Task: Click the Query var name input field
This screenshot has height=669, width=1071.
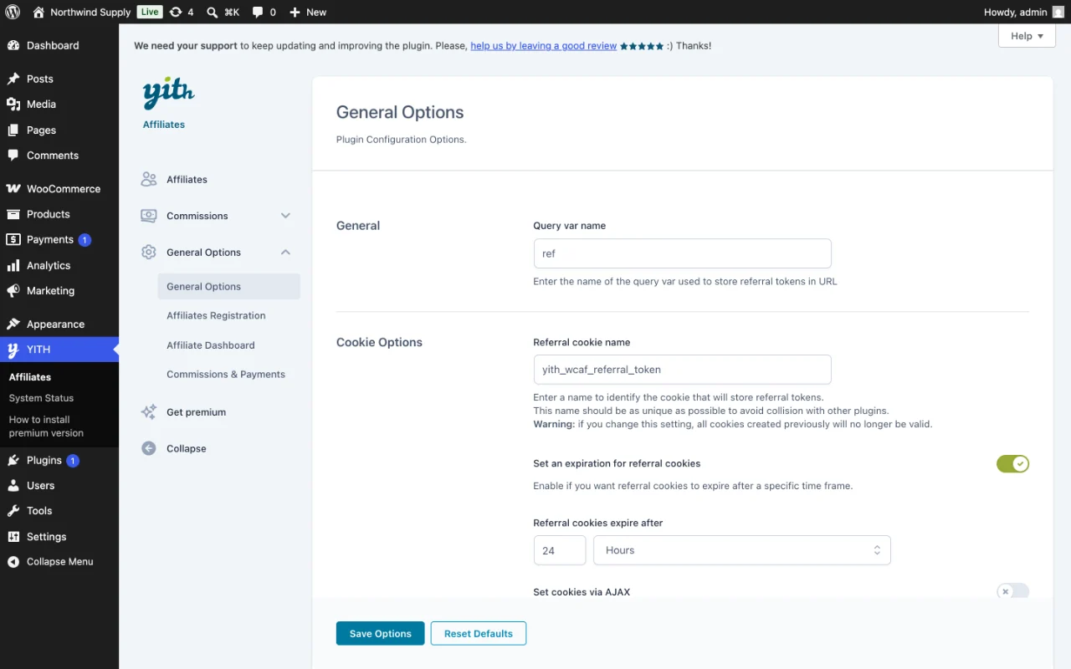Action: coord(682,253)
